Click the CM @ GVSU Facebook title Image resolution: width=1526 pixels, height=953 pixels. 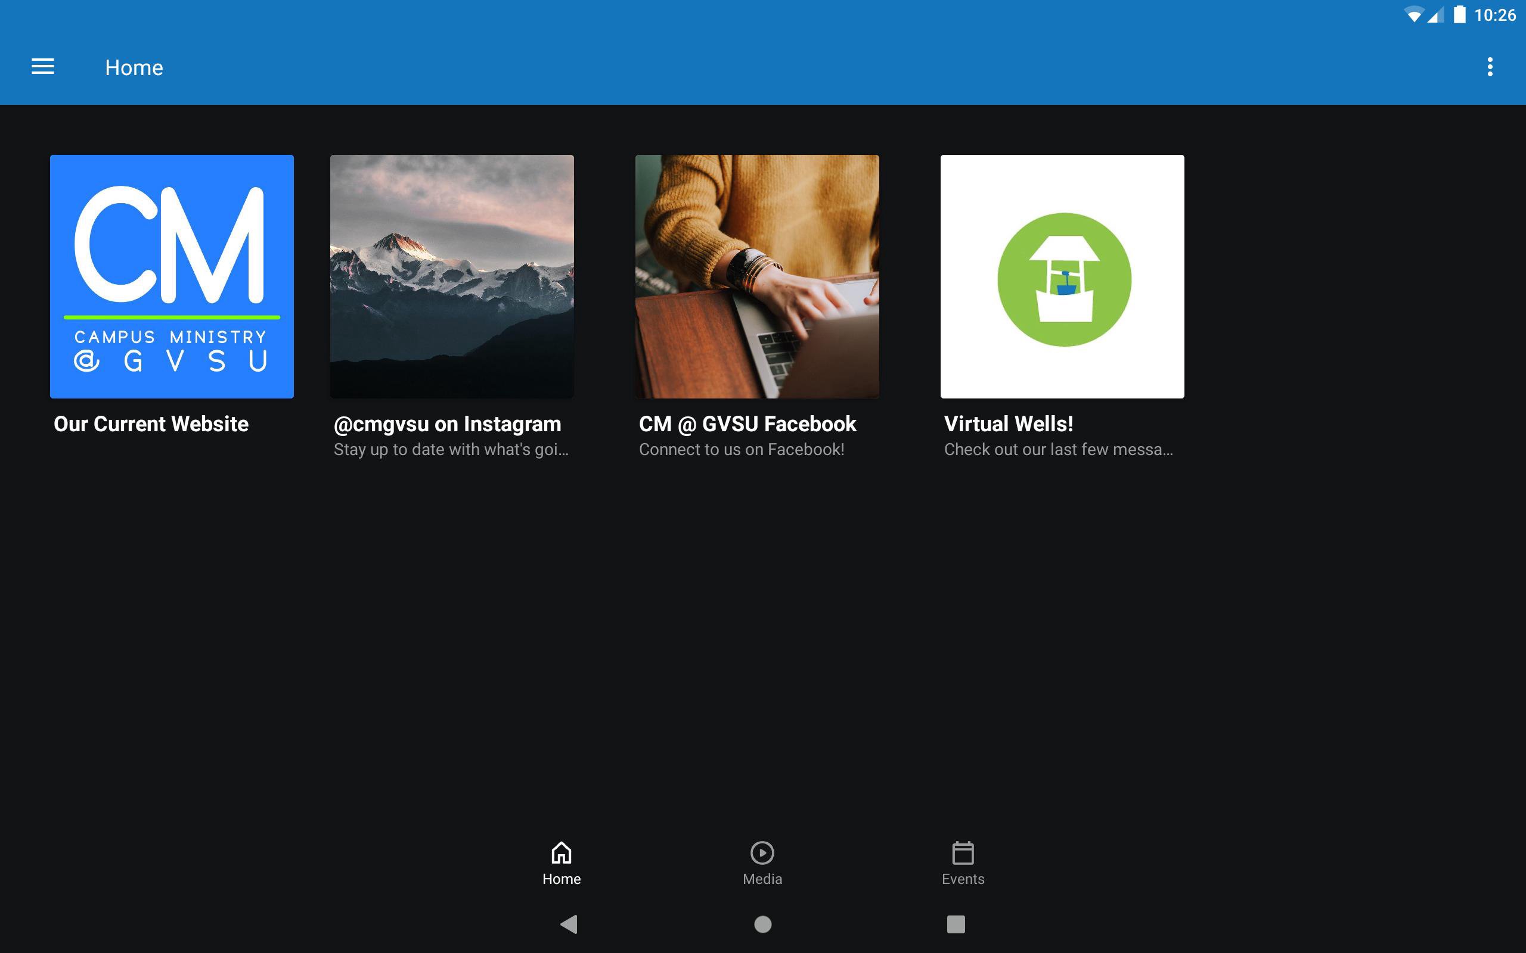tap(748, 423)
